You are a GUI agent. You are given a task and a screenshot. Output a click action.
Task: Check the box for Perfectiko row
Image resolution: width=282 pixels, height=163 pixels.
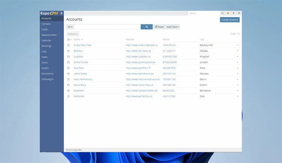coord(68,96)
